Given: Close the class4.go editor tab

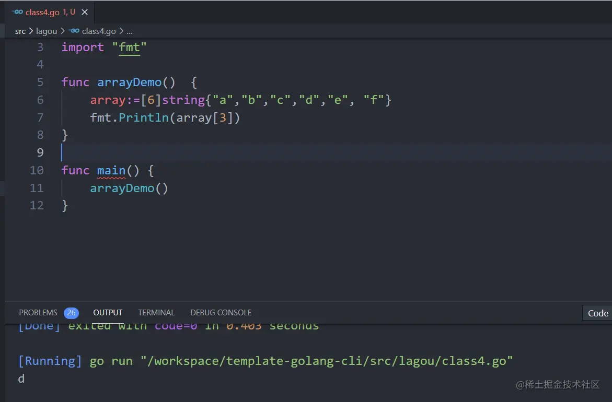Looking at the screenshot, I should (84, 12).
